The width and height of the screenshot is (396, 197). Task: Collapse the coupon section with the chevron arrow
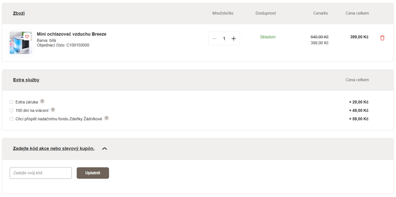click(x=104, y=149)
